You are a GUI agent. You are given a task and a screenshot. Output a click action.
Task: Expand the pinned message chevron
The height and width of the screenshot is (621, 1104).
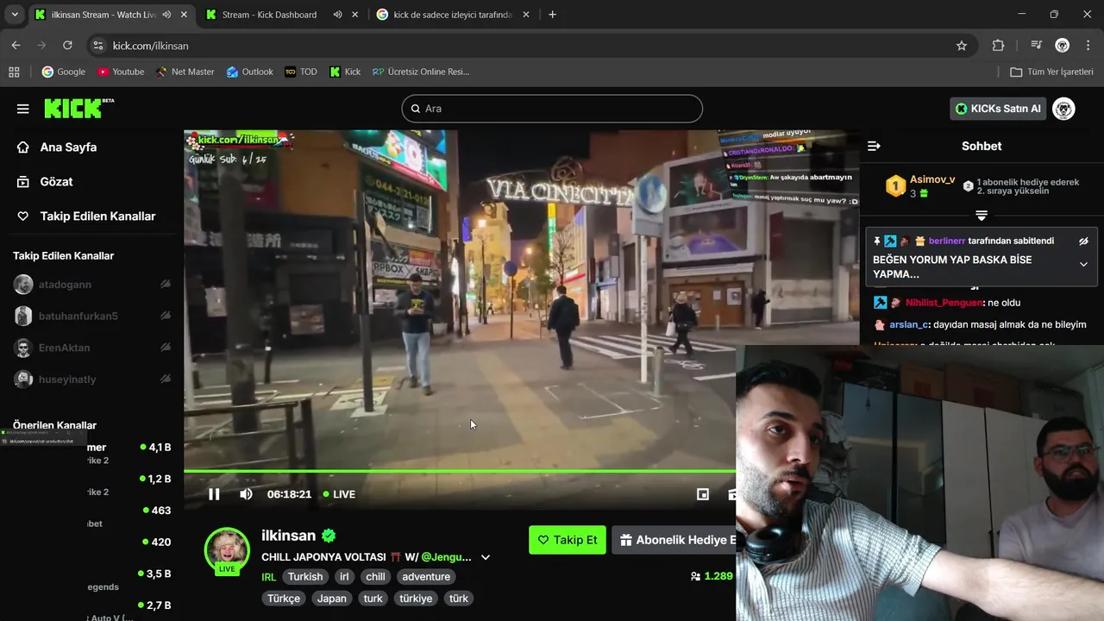point(1083,265)
